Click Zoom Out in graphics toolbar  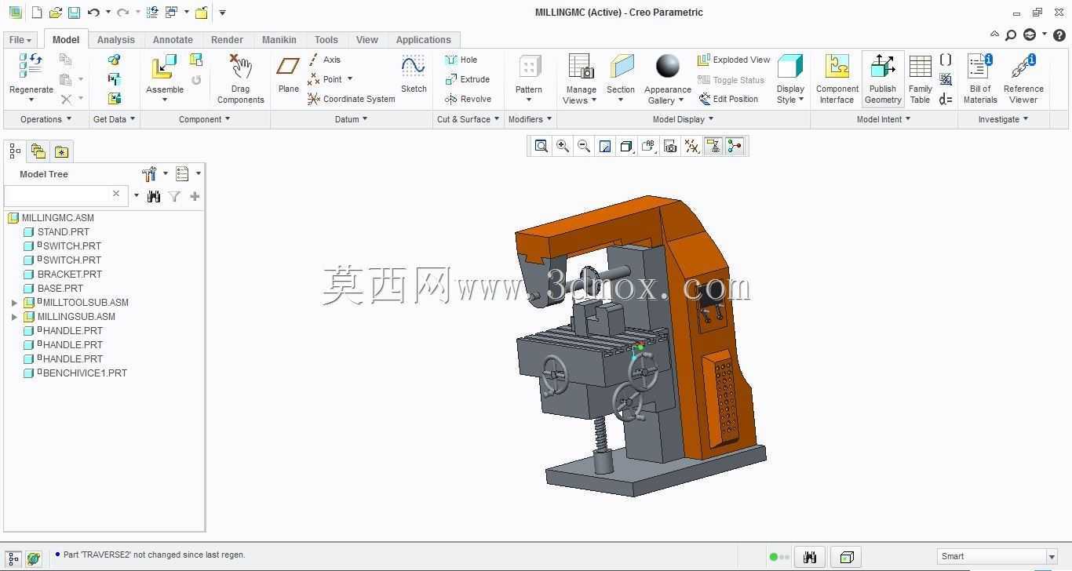[x=584, y=146]
